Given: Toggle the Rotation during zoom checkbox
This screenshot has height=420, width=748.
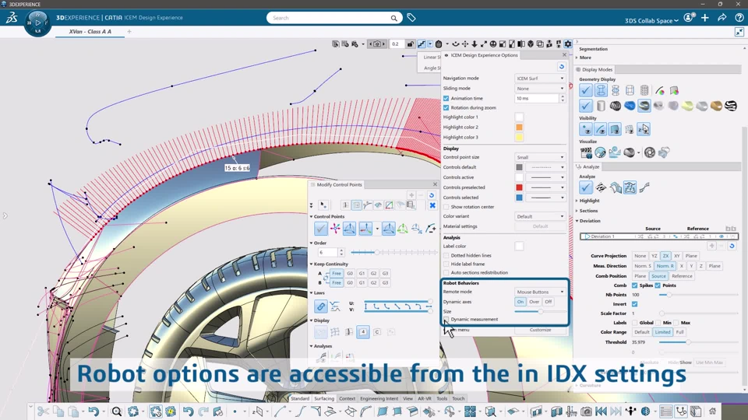Looking at the screenshot, I should [446, 107].
